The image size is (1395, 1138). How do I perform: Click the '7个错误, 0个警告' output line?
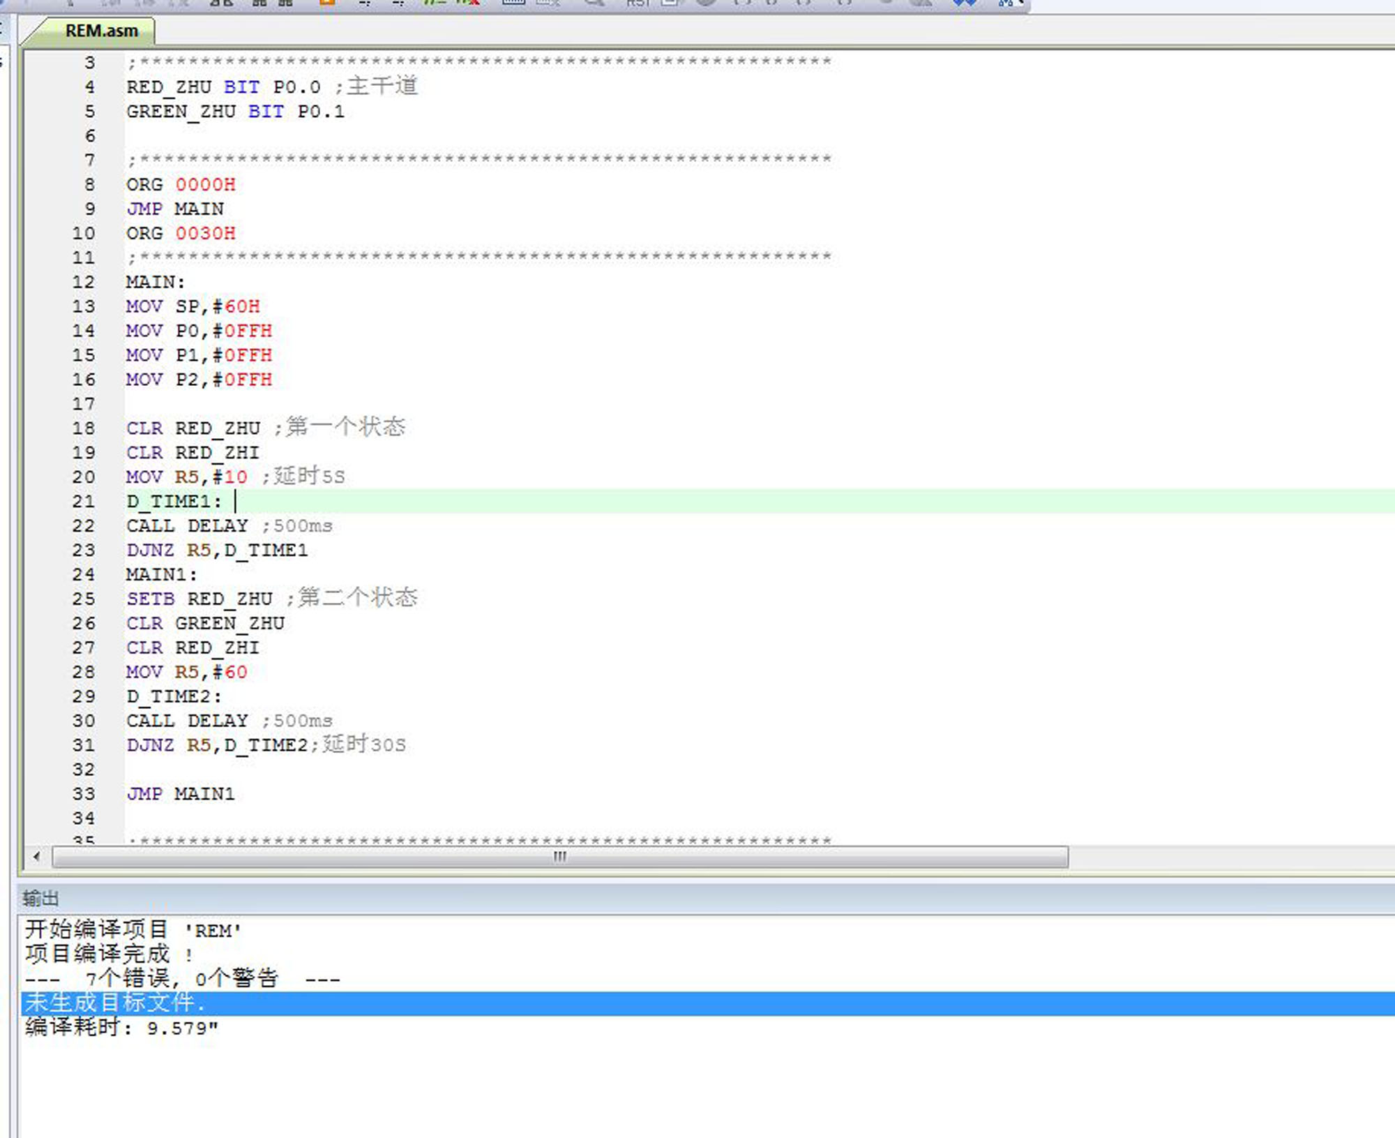(x=183, y=979)
